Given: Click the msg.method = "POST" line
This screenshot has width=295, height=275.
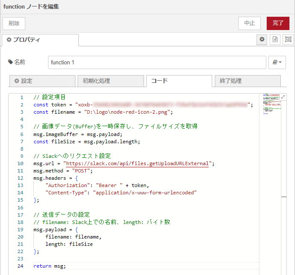Looking at the screenshot, I should click(x=63, y=171).
